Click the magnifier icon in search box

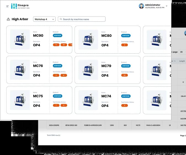click(x=60, y=19)
